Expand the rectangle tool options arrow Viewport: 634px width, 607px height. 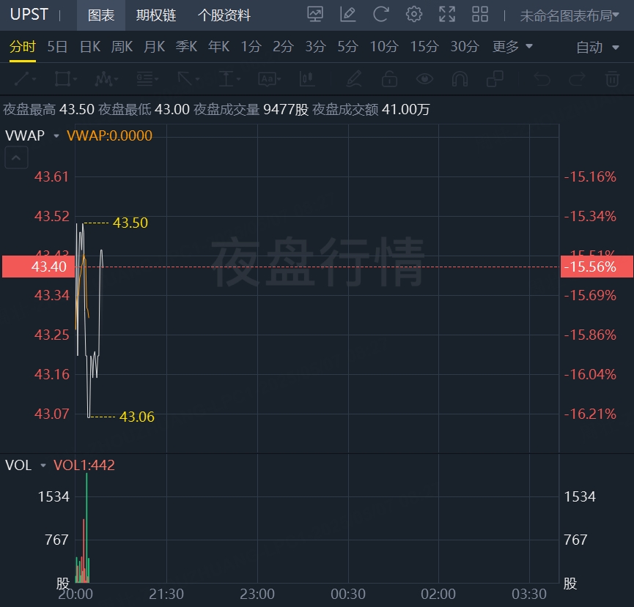(x=75, y=79)
